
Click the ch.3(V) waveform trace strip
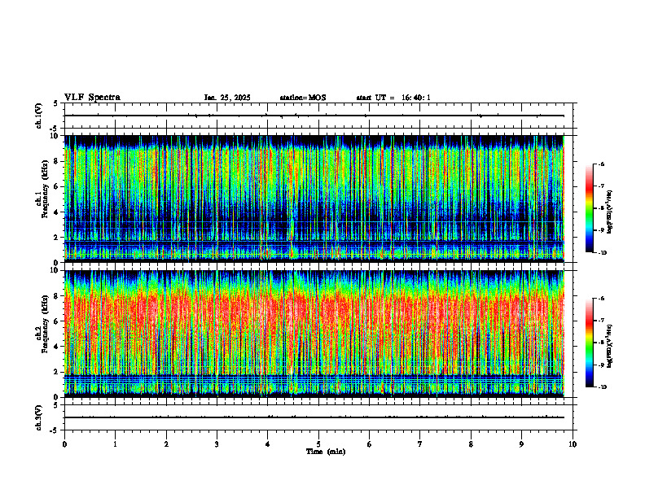314,417
